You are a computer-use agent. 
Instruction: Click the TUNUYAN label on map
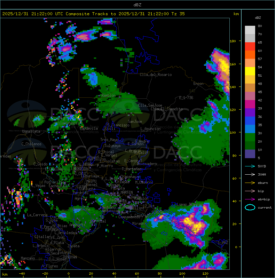pos(70,257)
